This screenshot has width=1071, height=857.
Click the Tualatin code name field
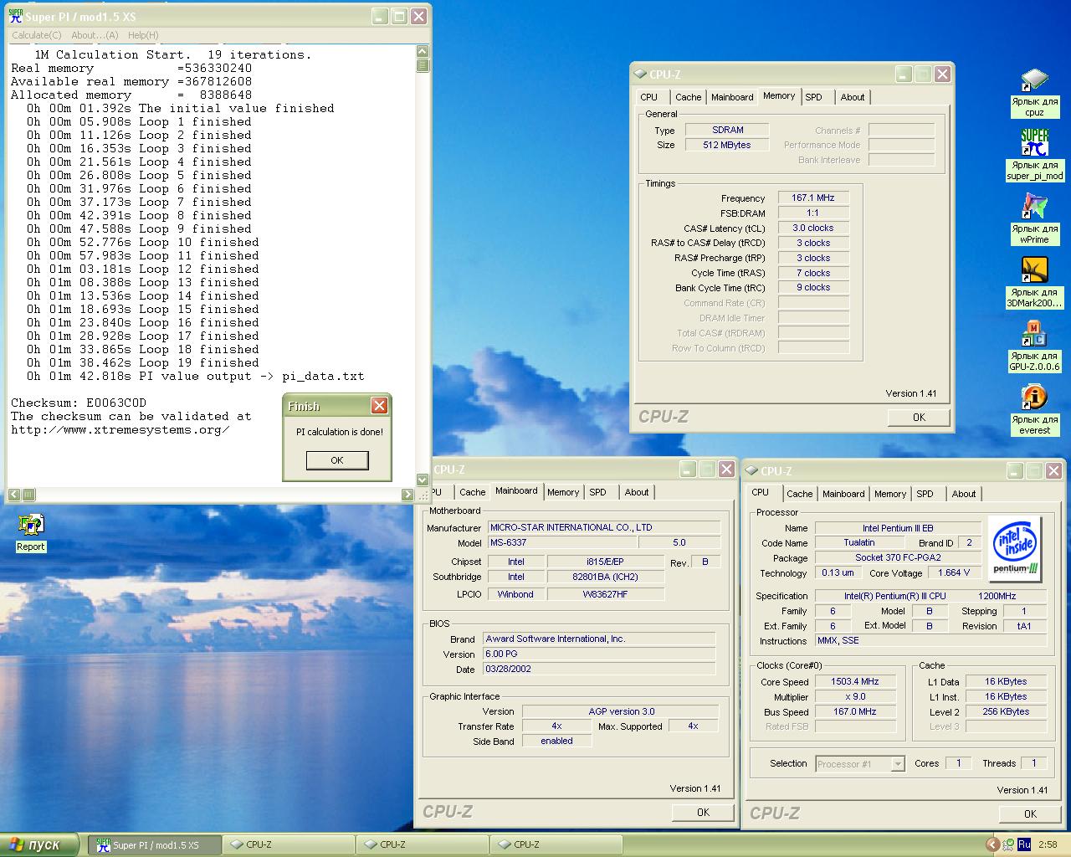859,543
